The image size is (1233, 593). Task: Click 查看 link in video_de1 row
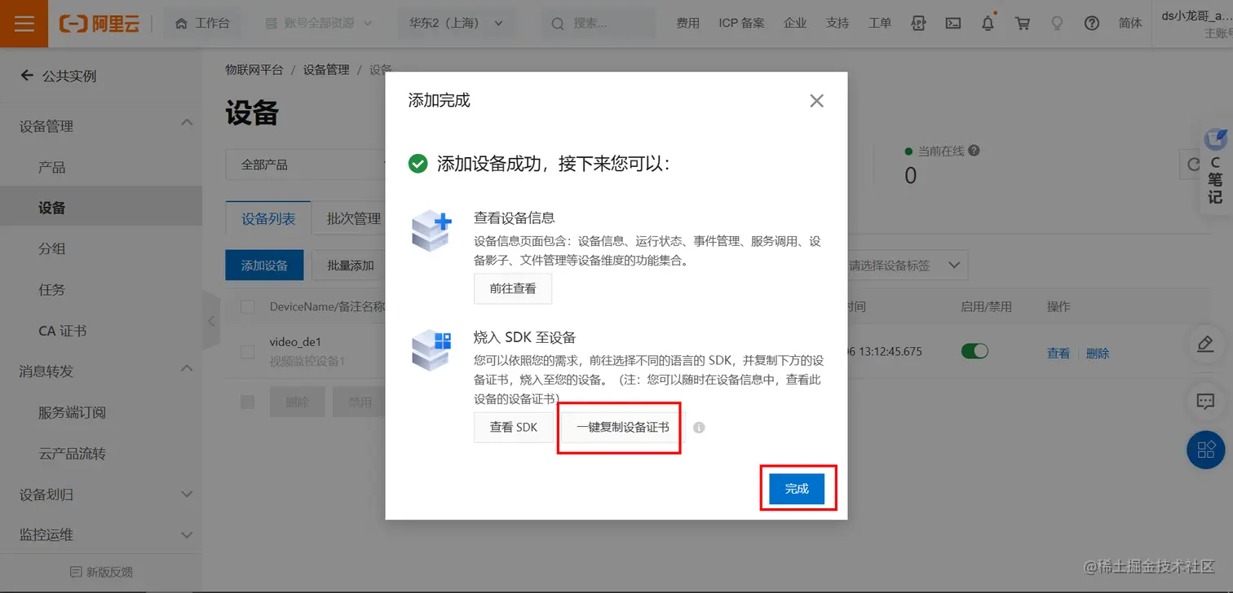(1058, 353)
